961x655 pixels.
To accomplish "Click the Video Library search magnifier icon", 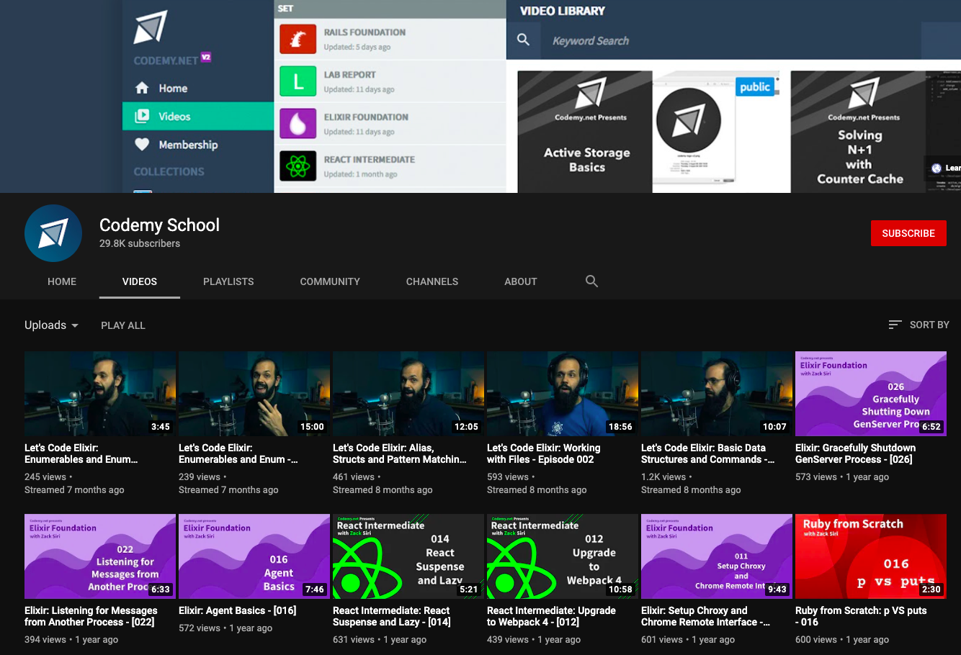I will [524, 40].
